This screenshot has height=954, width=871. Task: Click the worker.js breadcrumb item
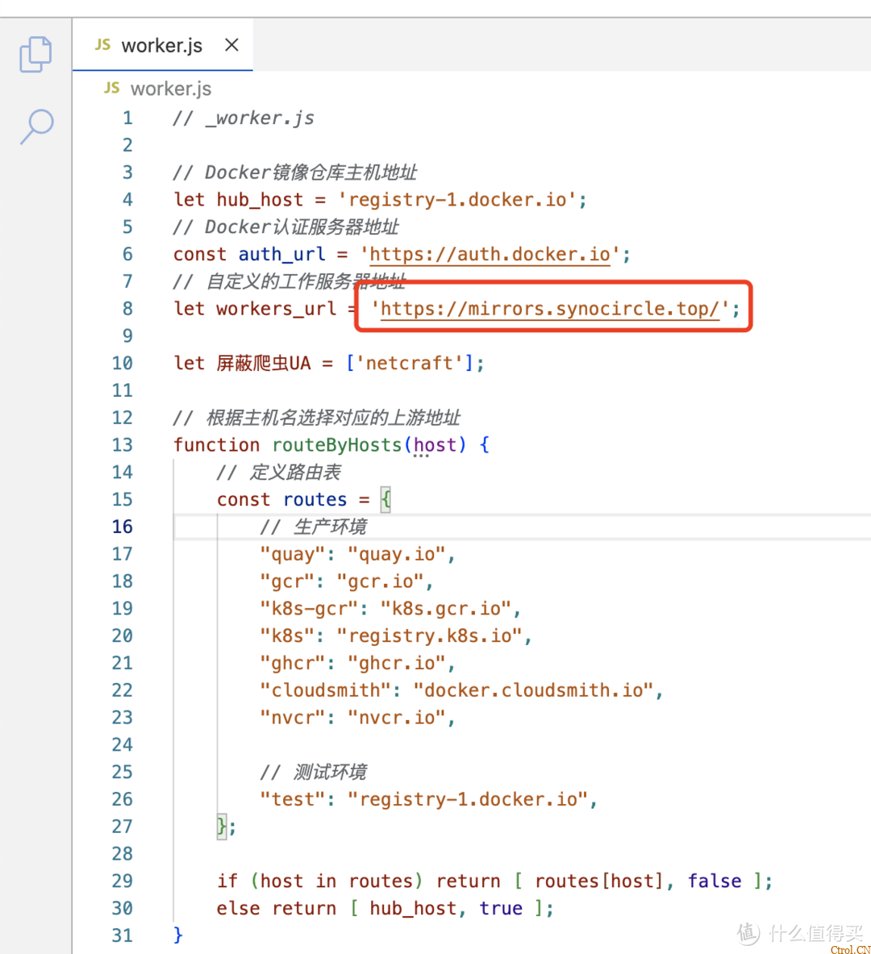[x=171, y=89]
